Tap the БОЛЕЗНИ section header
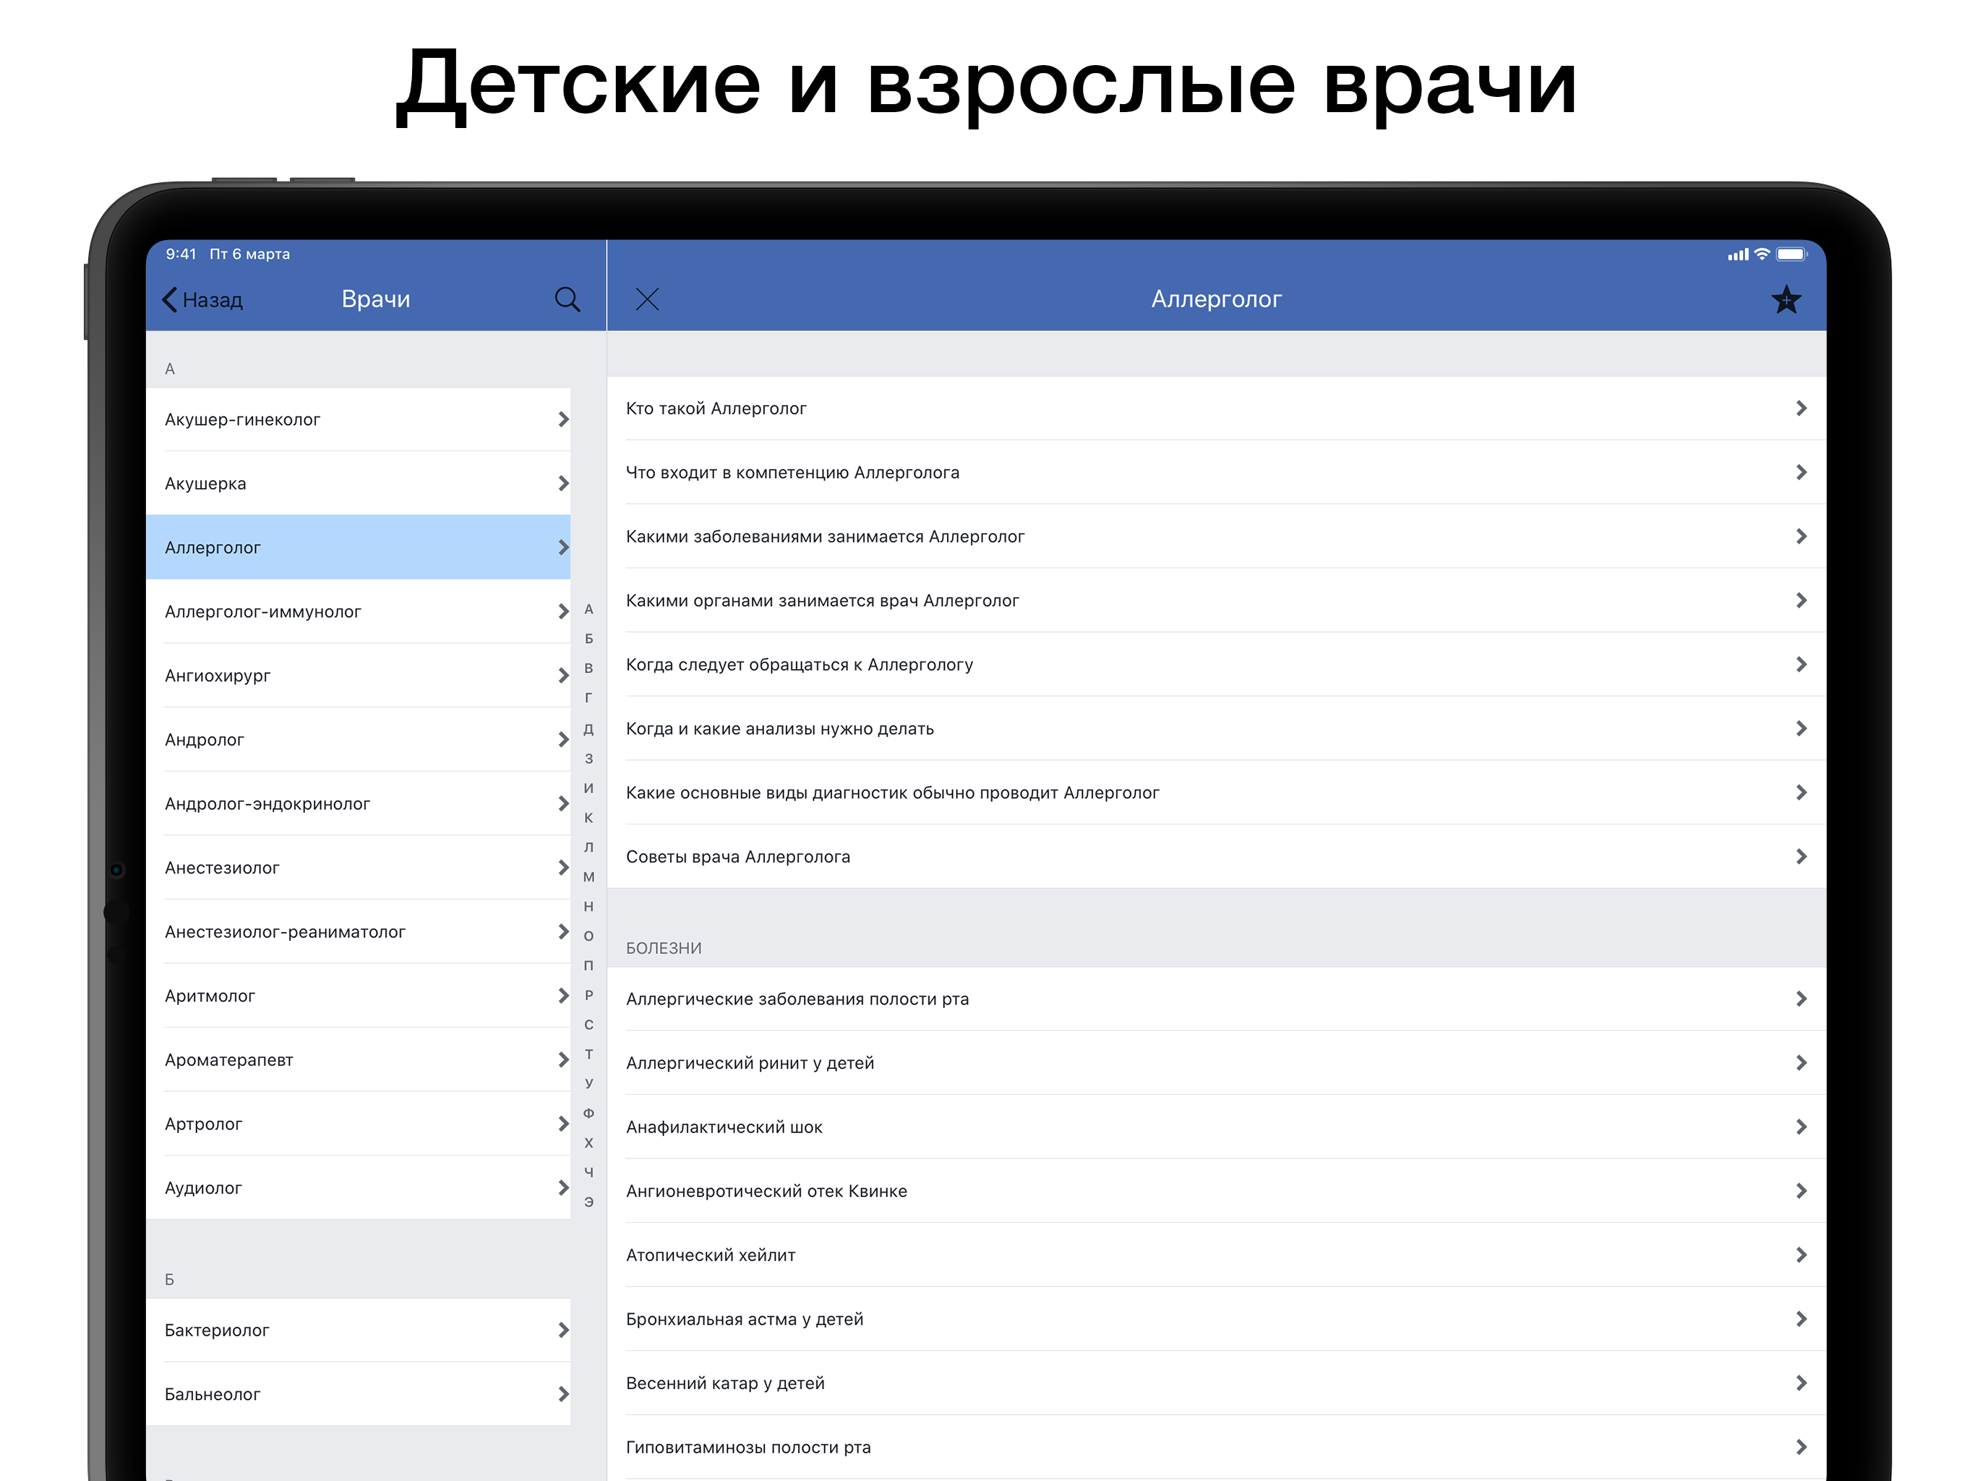1975x1481 pixels. [664, 949]
